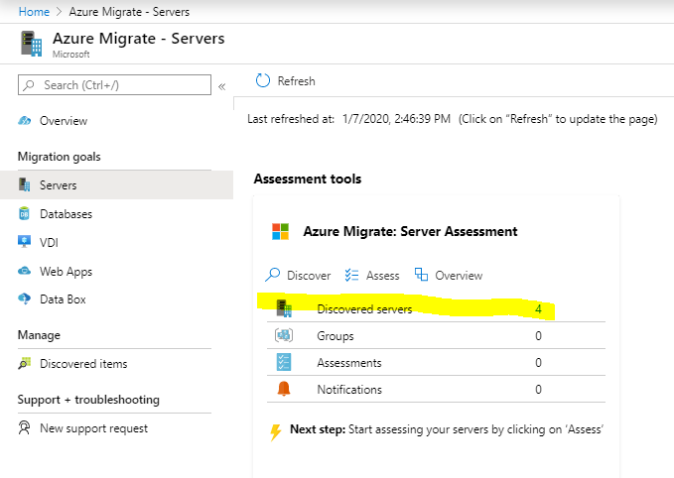The width and height of the screenshot is (674, 478).
Task: Click the Groups count 0
Action: [x=538, y=336]
